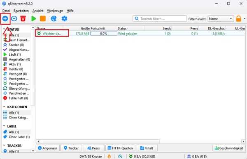Start torrents with green play icon
The width and height of the screenshot is (247, 159).
34,19
